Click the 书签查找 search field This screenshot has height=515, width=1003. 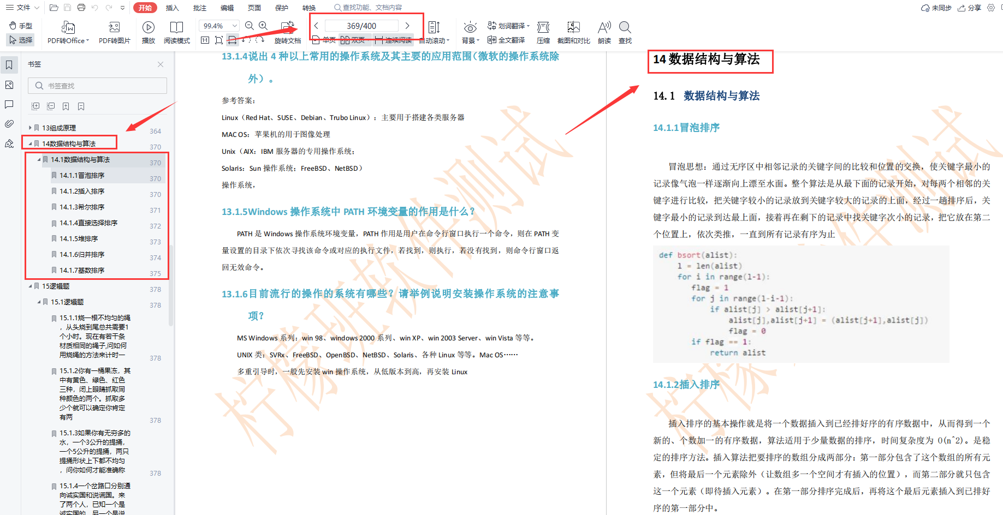pos(97,86)
